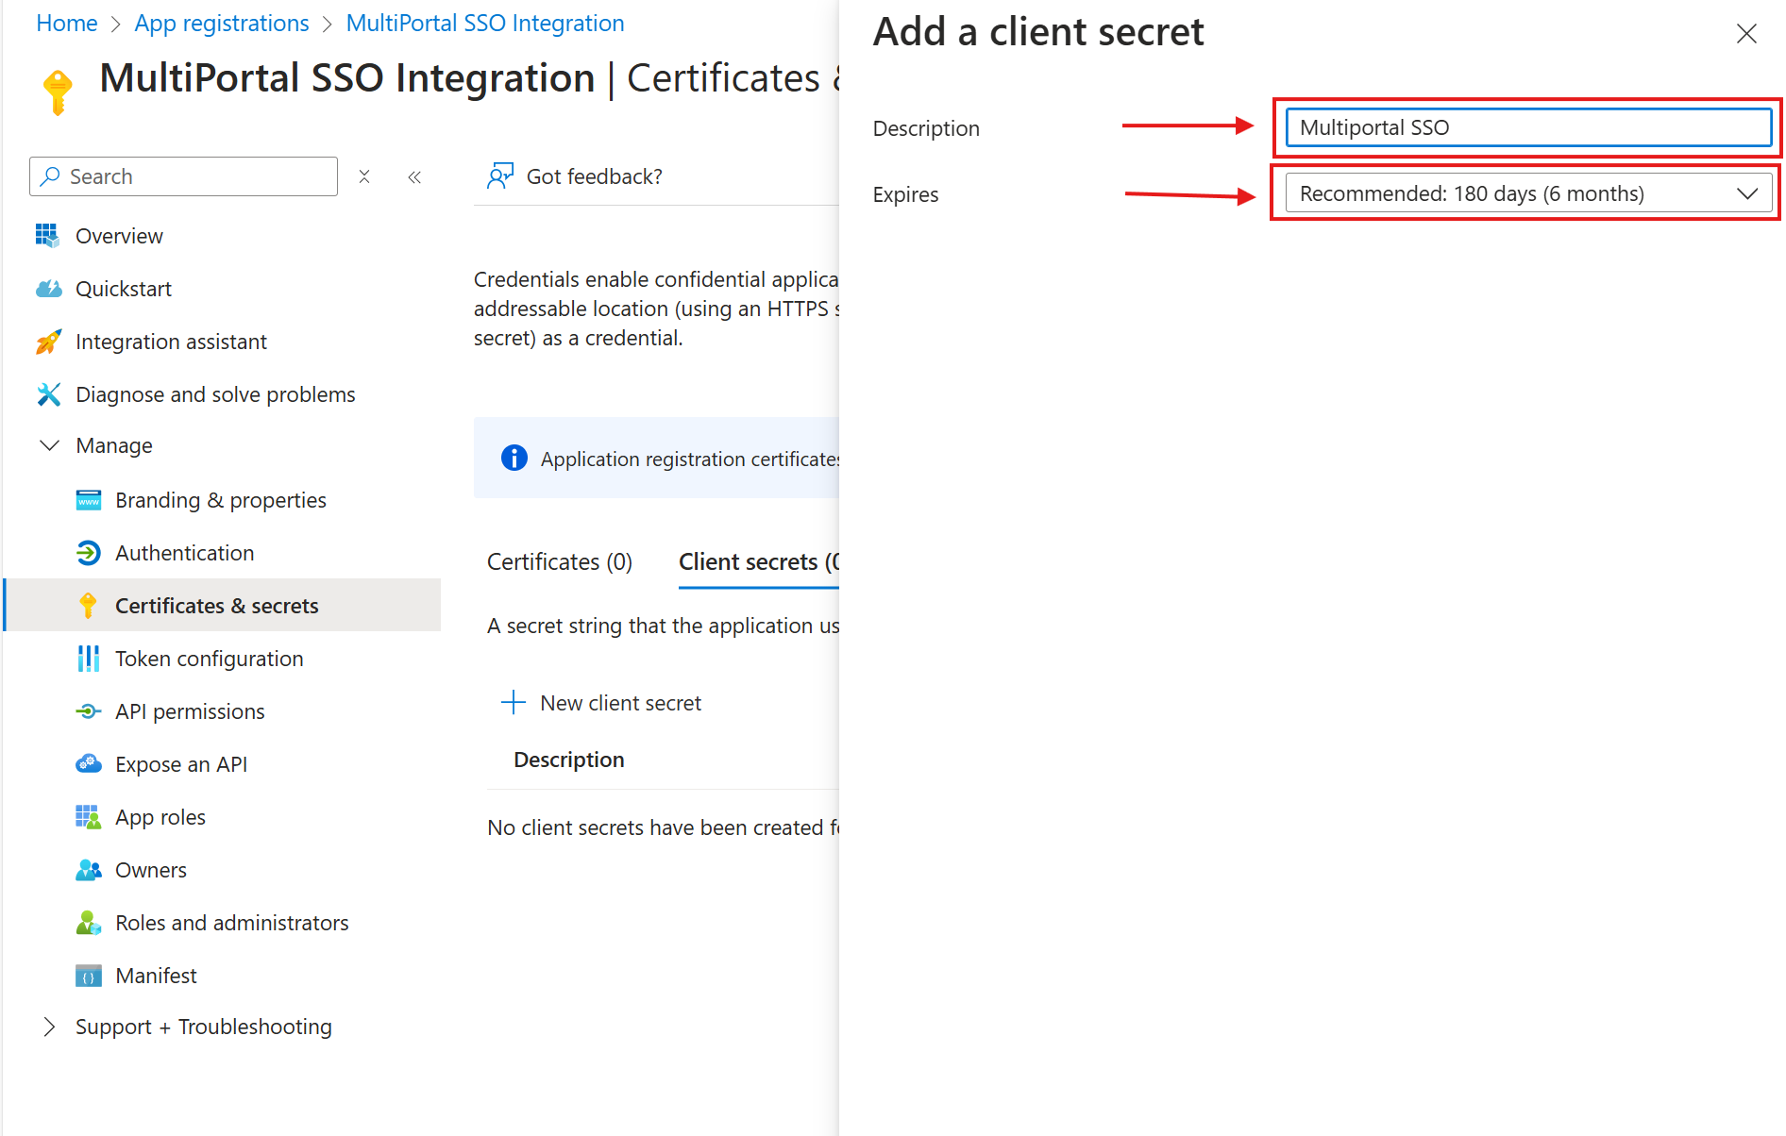Viewport: 1786px width, 1136px height.
Task: Clear the sidebar search with X icon
Action: 364,176
